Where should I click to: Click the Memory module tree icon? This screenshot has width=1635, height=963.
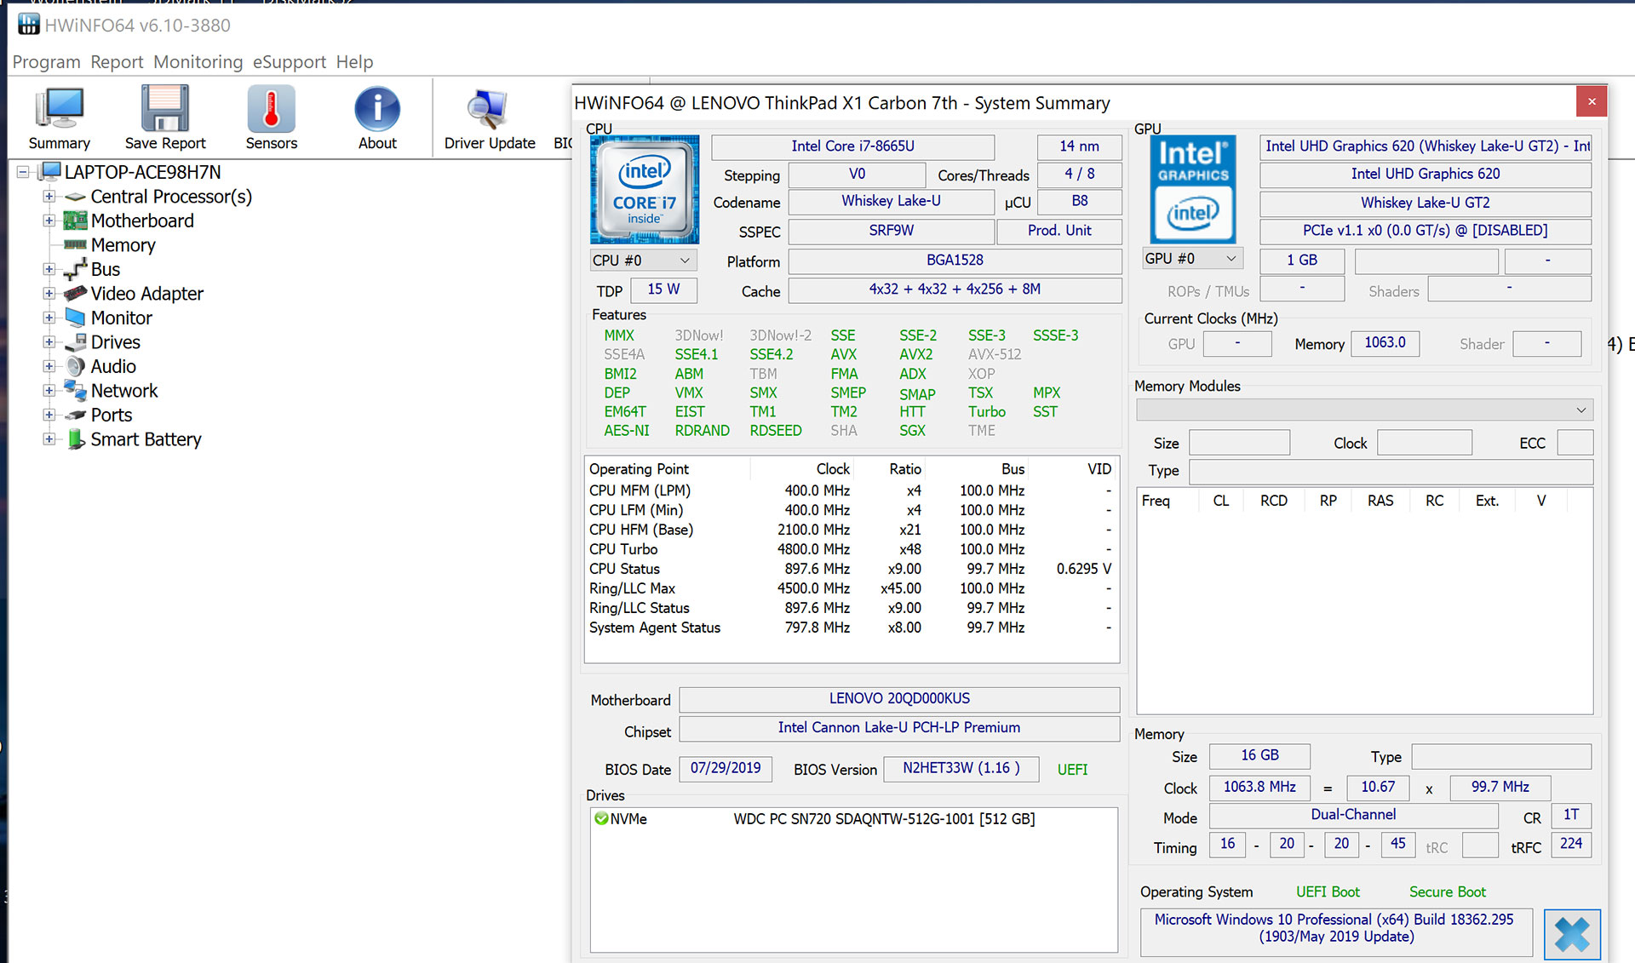coord(76,245)
